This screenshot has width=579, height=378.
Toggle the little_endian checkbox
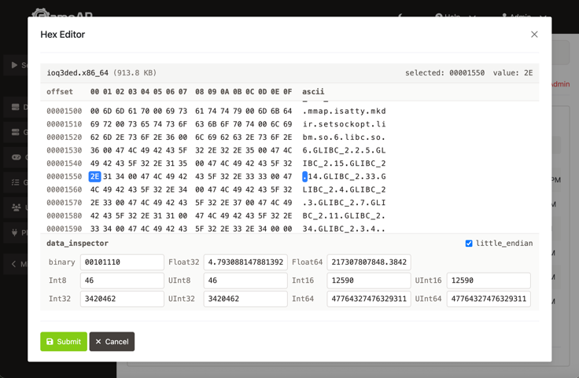pyautogui.click(x=469, y=244)
